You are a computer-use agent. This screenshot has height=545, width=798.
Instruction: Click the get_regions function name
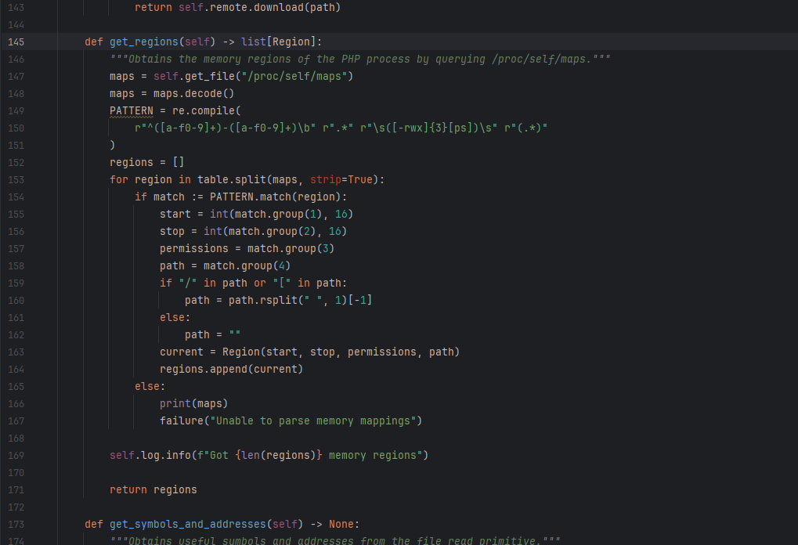click(143, 42)
